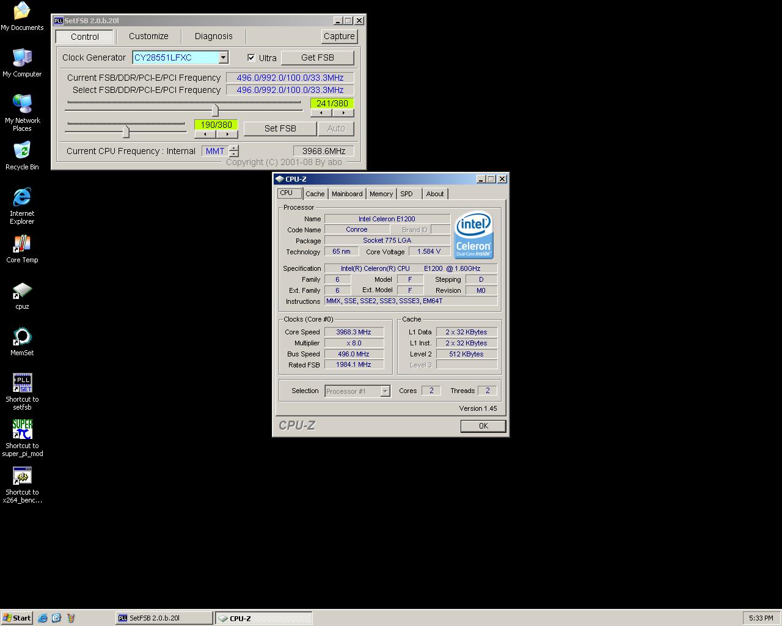Viewport: 782px width, 626px height.
Task: Click the second quick launch icon
Action: click(57, 618)
